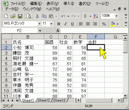Open the zoom 100% dropdown
The width and height of the screenshot is (129, 110).
[116, 16]
